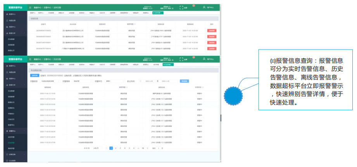The width and height of the screenshot is (357, 167).
Task: Click fullscreen icon in top header
Action: pyautogui.click(x=181, y=7)
